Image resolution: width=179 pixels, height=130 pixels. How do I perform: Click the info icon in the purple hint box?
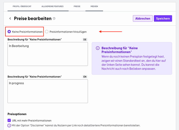(x=98, y=48)
